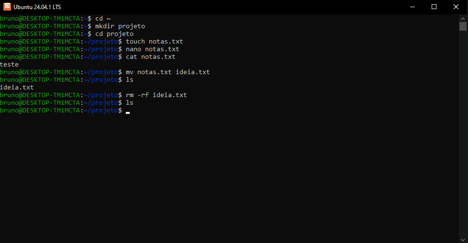Click the "mv notas.txt ideia.txt" command text
The image size is (468, 243).
point(168,72)
